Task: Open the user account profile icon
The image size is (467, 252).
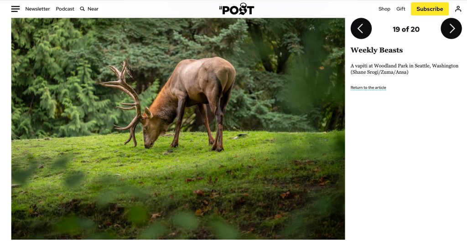Action: pos(458,9)
